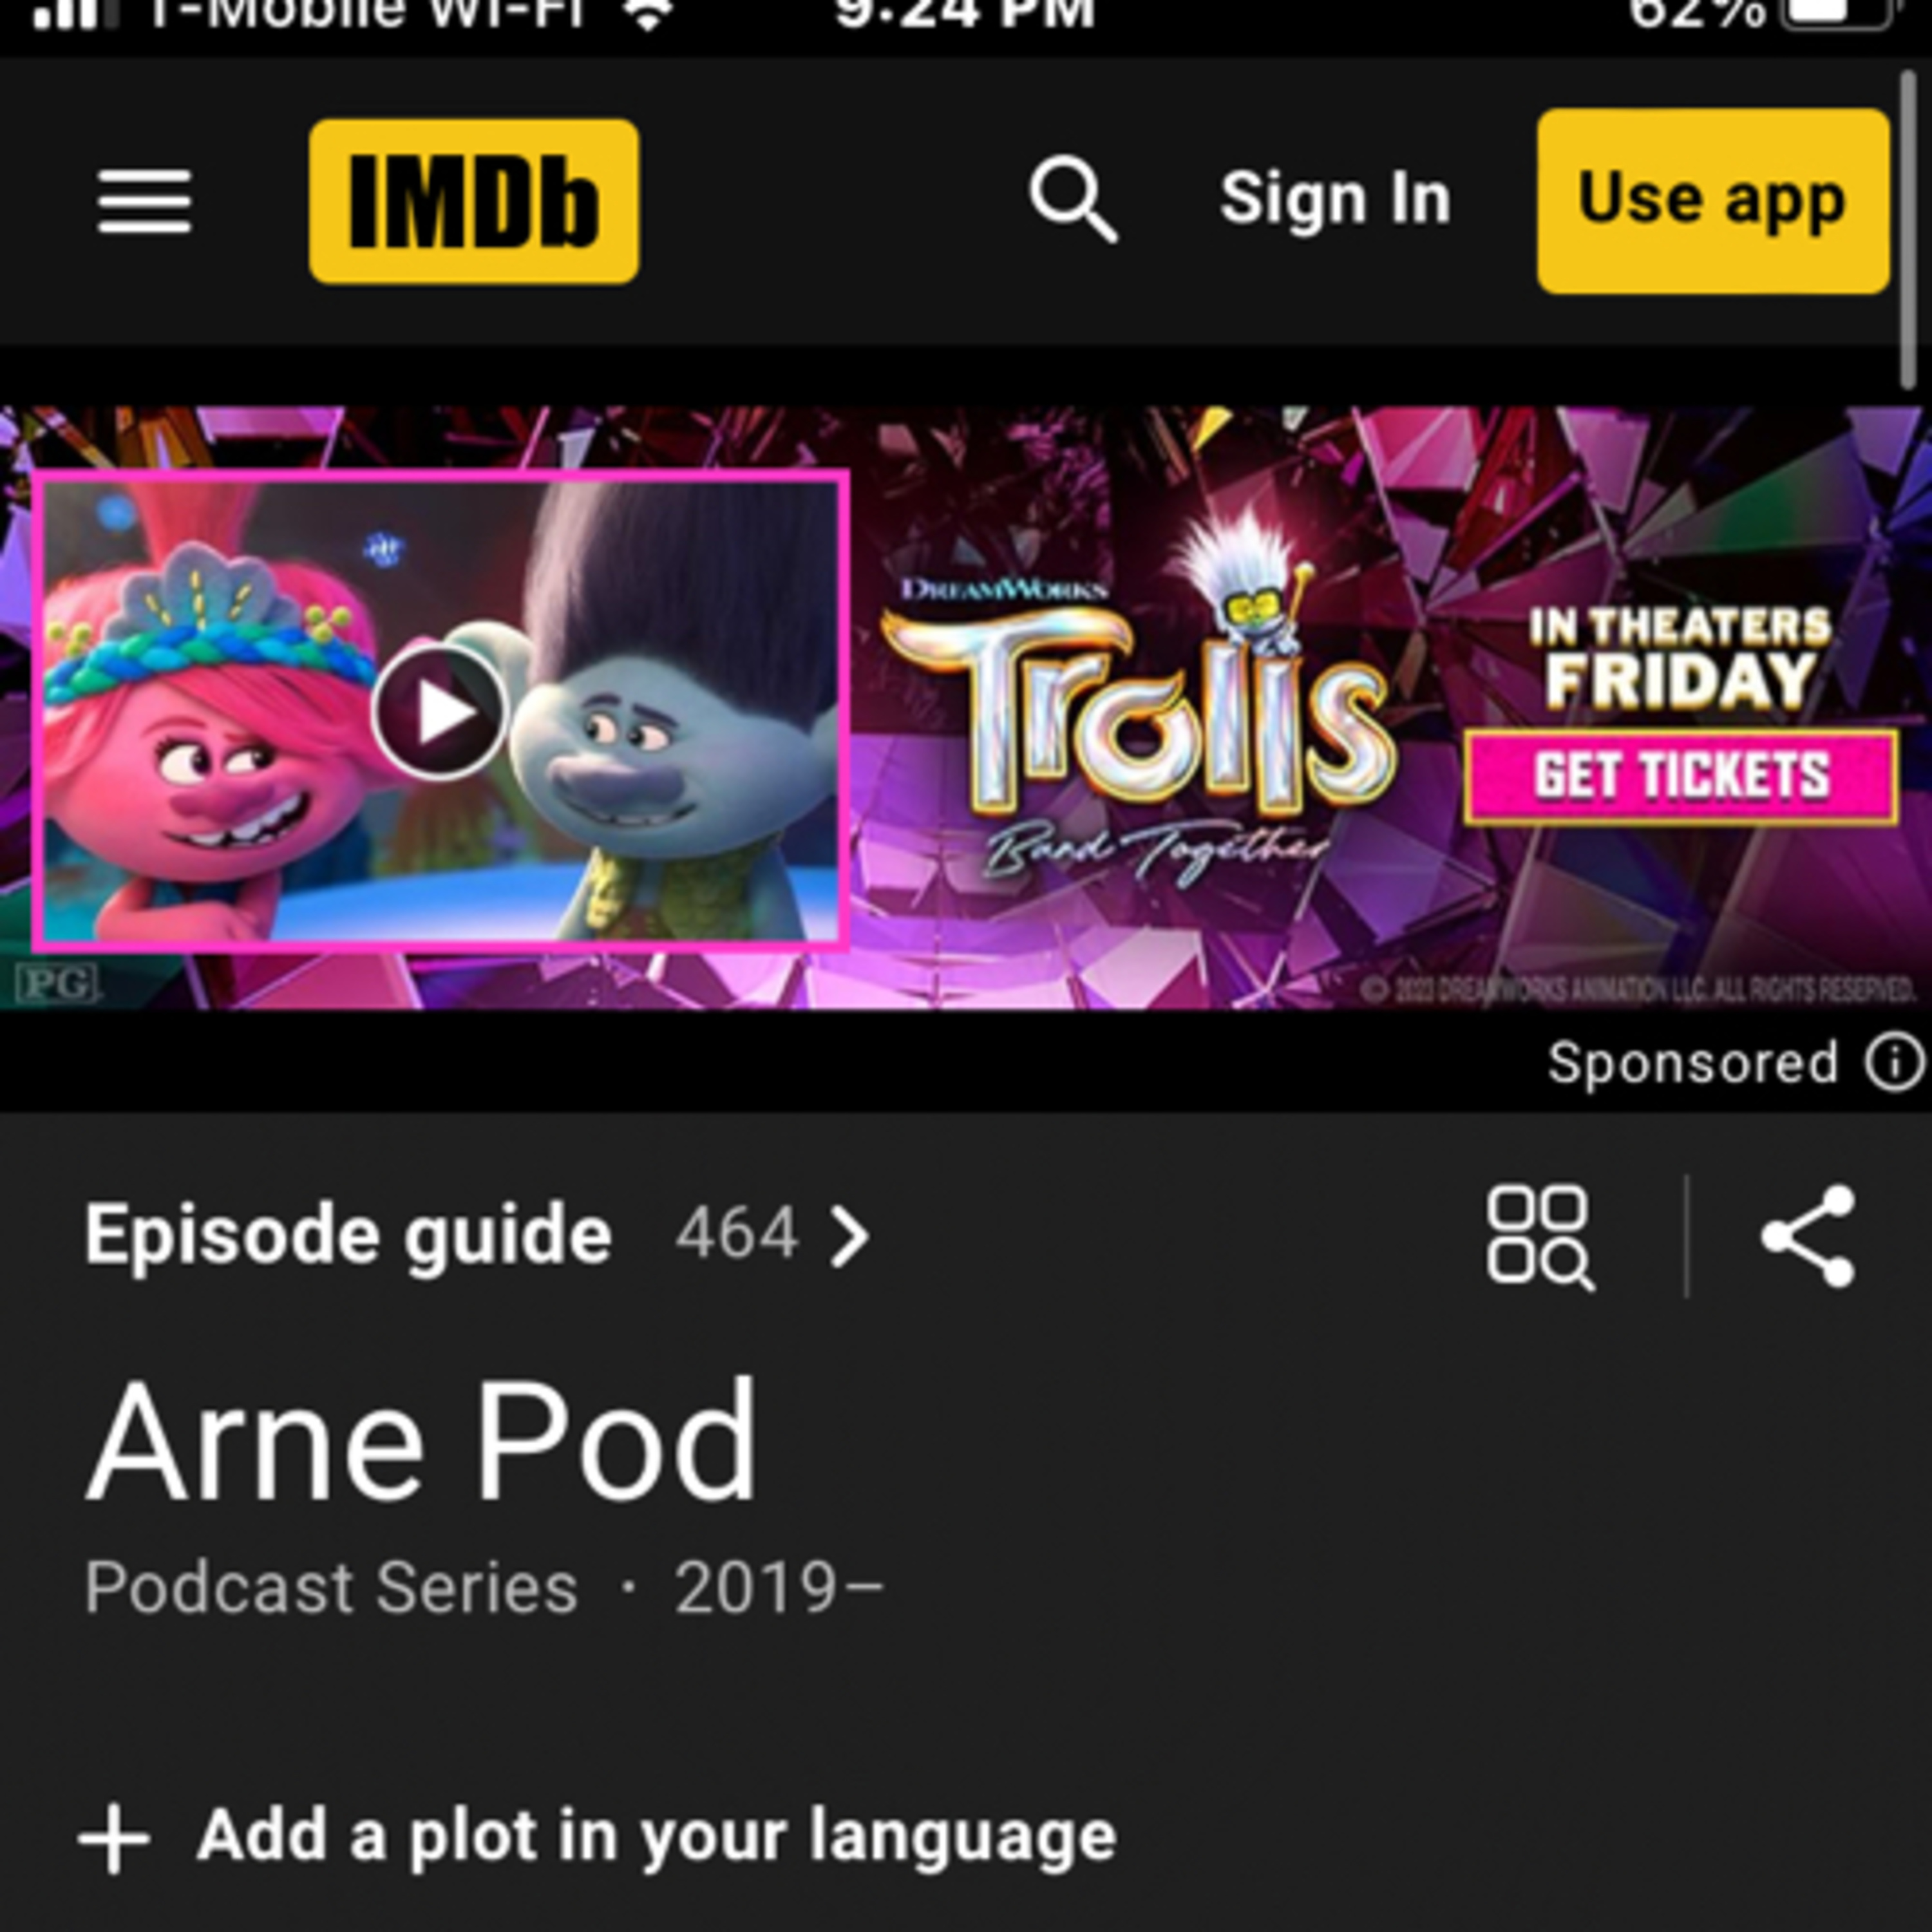Share this title with share icon
Image resolution: width=1932 pixels, height=1932 pixels.
coord(1808,1237)
